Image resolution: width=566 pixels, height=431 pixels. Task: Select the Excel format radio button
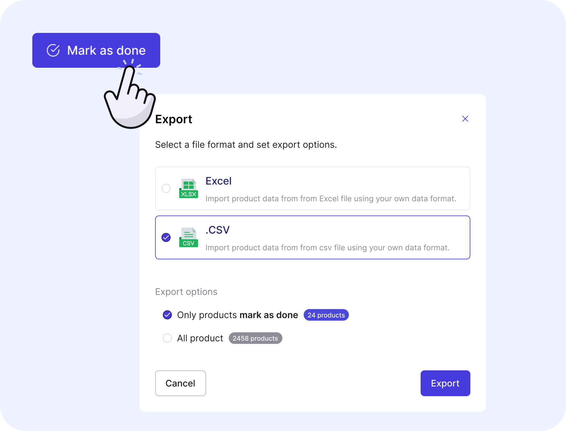point(166,188)
